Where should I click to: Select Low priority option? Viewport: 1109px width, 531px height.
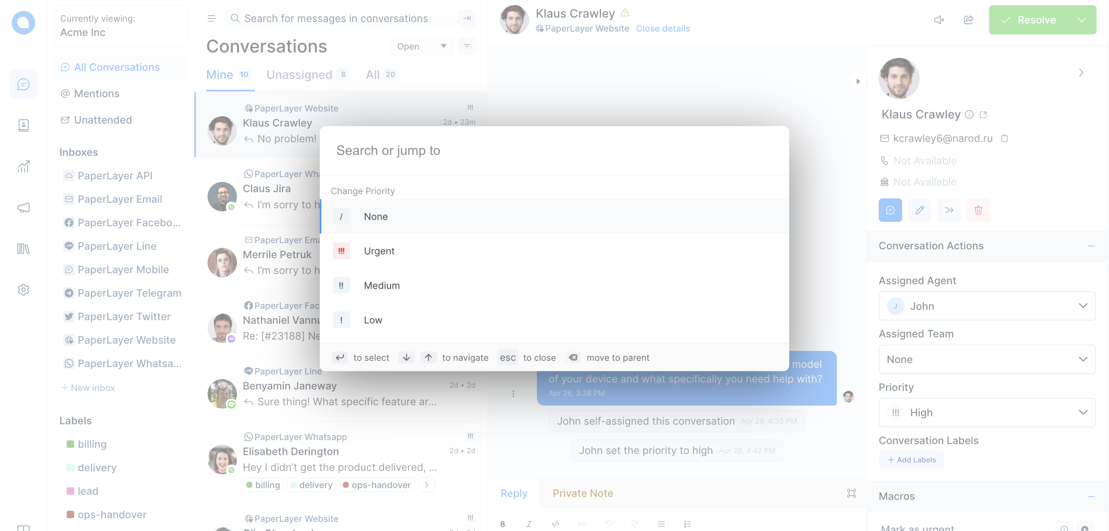coord(373,319)
